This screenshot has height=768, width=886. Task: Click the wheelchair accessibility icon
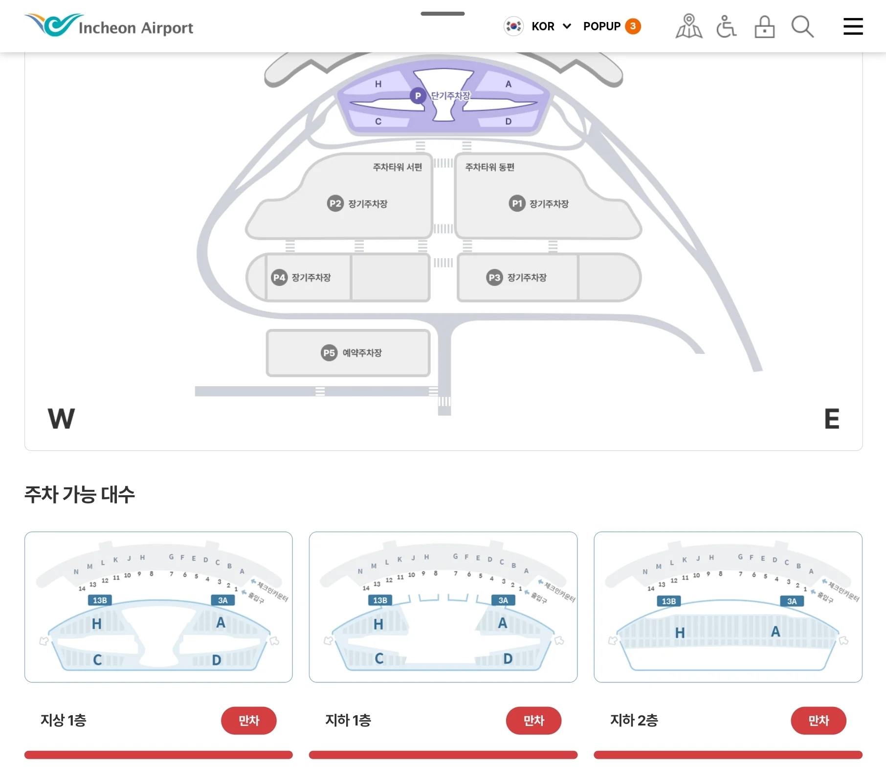726,26
